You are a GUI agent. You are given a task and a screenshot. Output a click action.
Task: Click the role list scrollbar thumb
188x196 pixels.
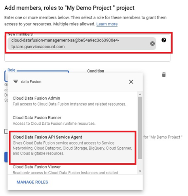pos(140,127)
